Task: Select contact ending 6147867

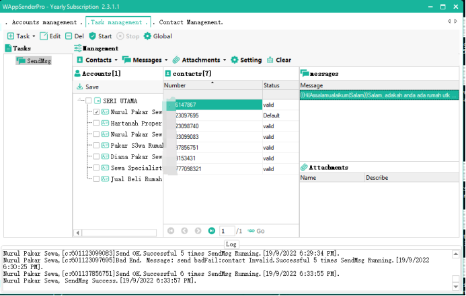Action: [212, 105]
